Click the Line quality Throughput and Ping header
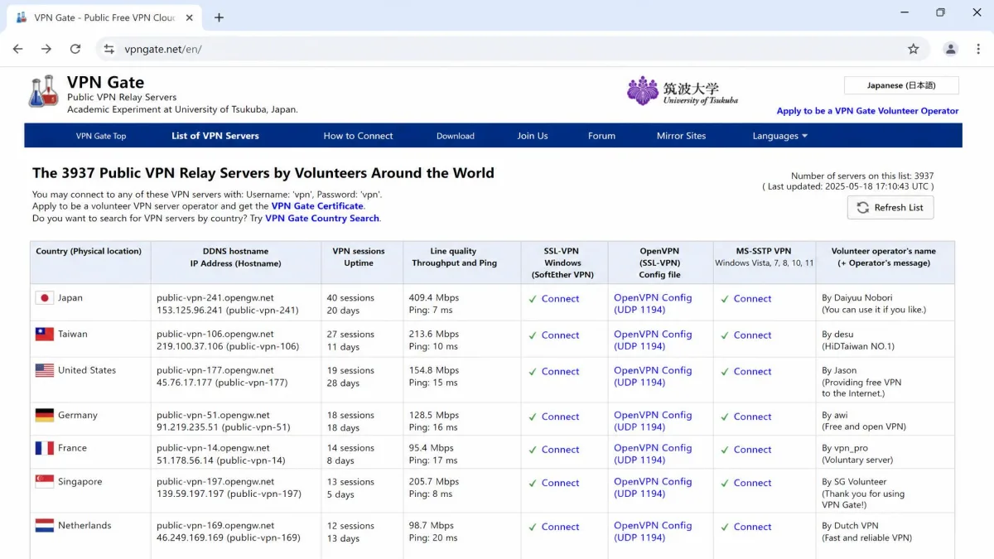This screenshot has width=994, height=559. [453, 258]
